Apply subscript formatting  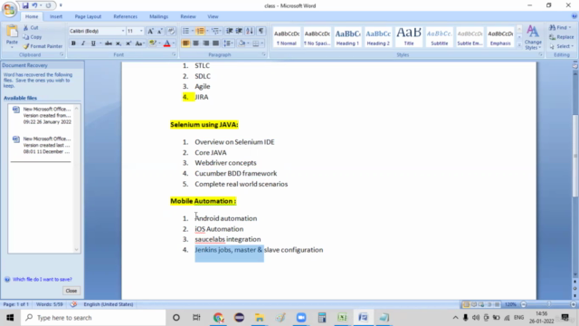pos(119,43)
